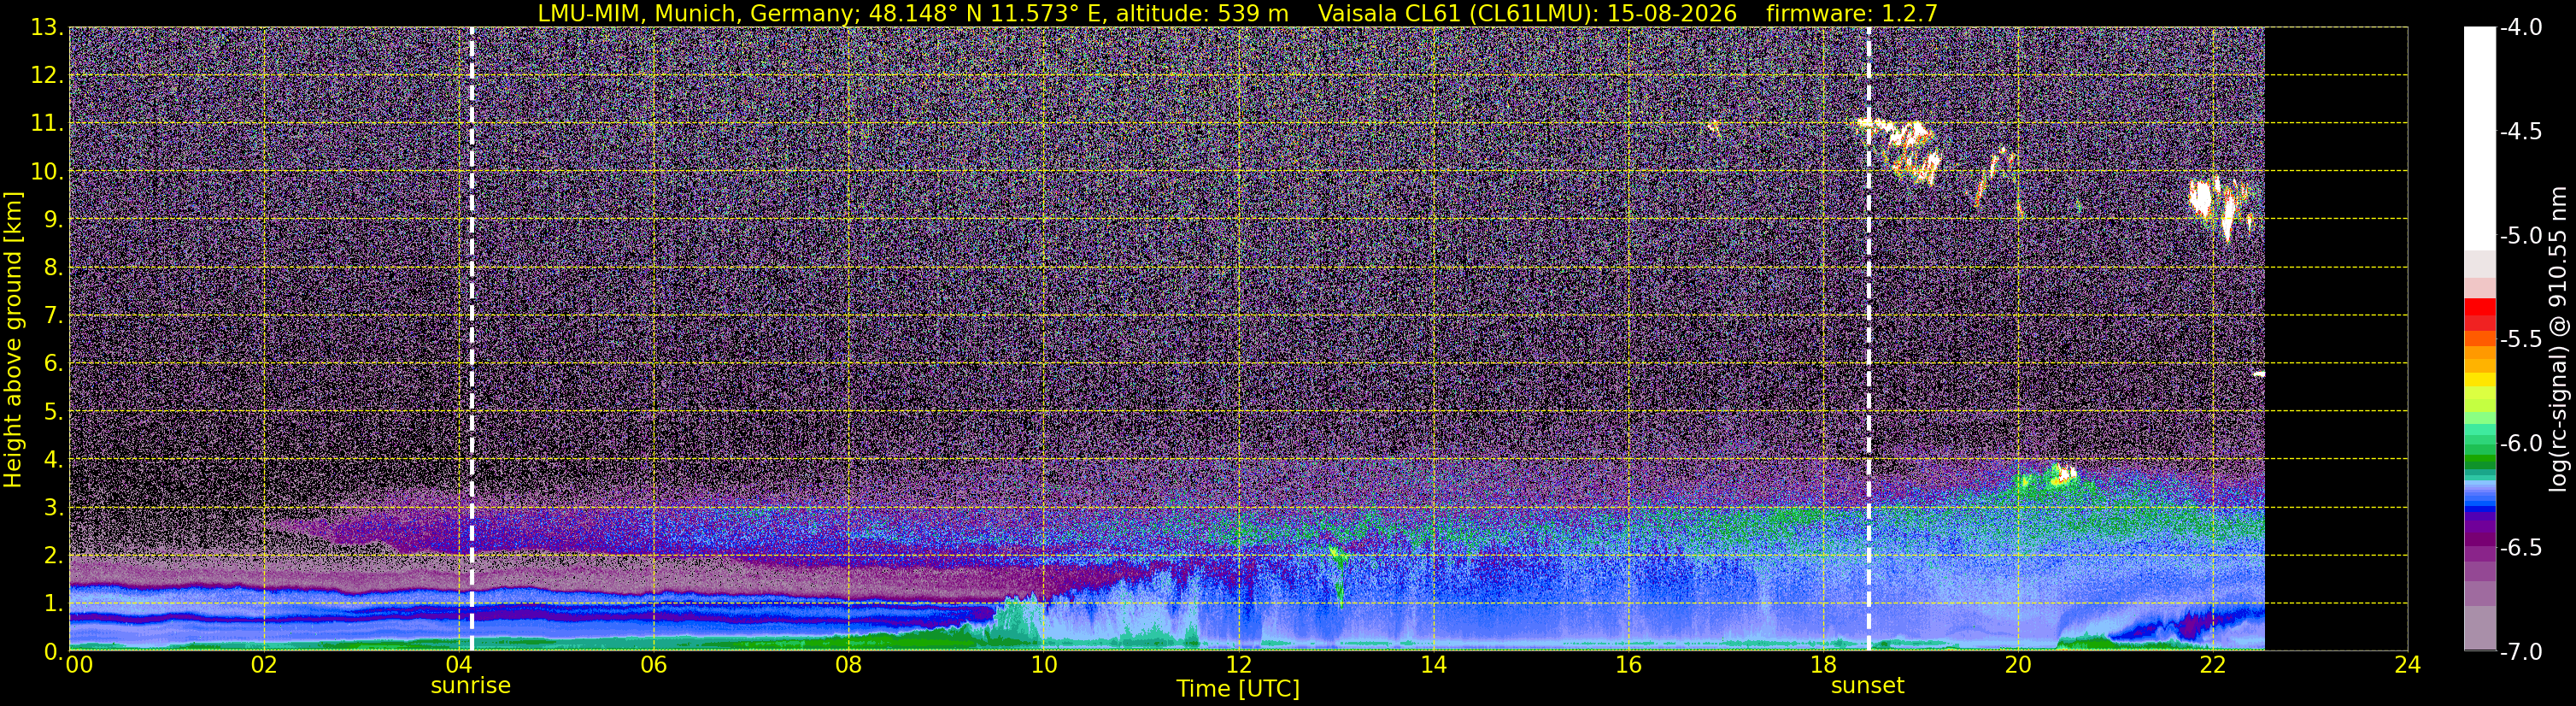Click the '3.' height axis tick label

[x=54, y=507]
